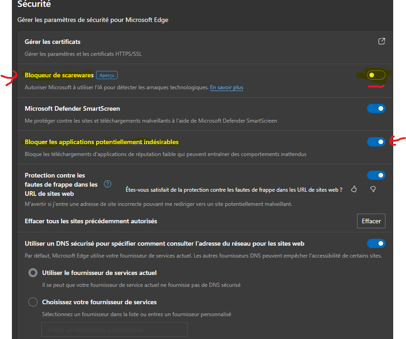Image resolution: width=406 pixels, height=339 pixels.
Task: Toggle typo protection for website URLs
Action: (x=376, y=175)
